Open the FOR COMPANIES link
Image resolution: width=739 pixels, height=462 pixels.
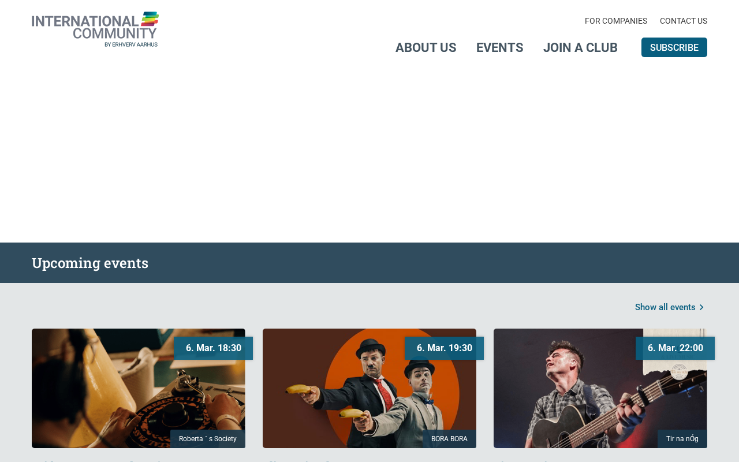point(616,21)
